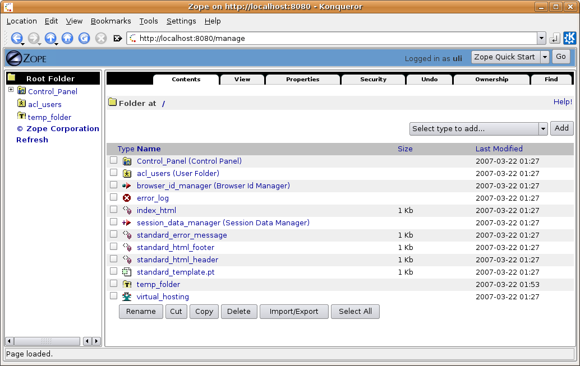
Task: Open the Zope Quick Start dropdown
Action: pos(510,57)
